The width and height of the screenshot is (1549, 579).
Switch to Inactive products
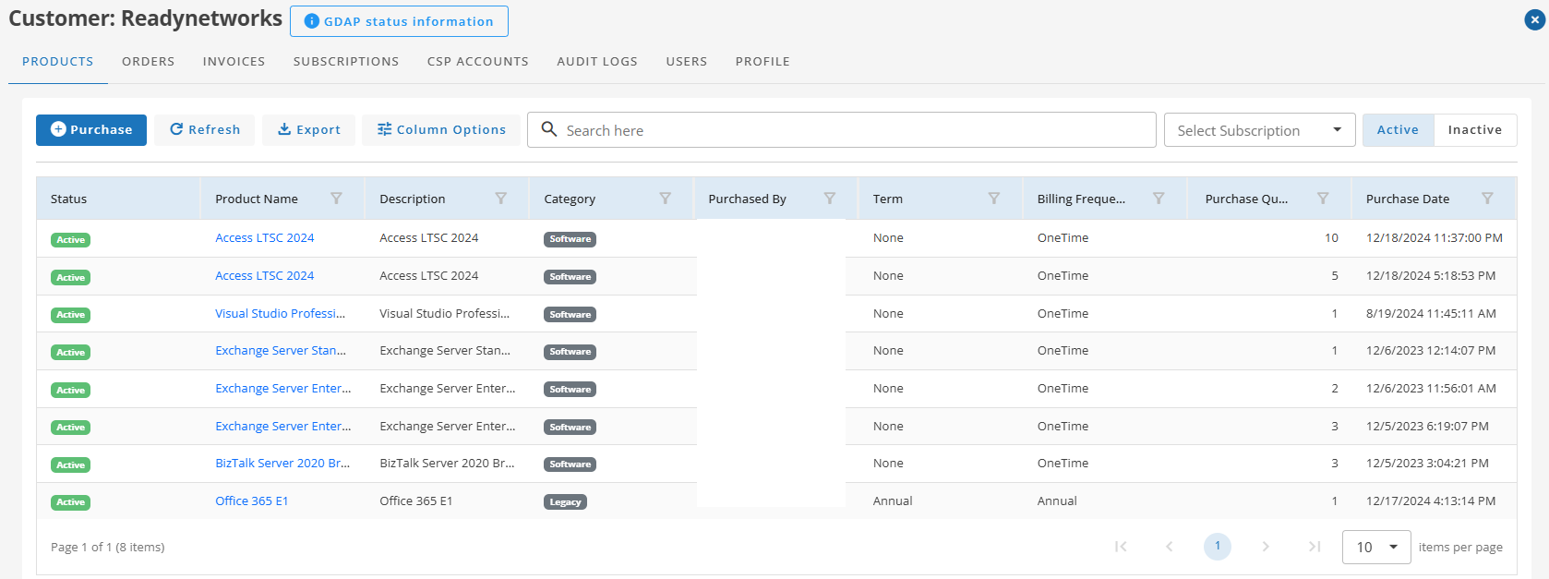click(1474, 130)
